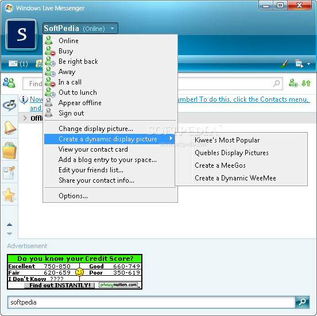The image size is (317, 316).
Task: Open the email inbox envelope icon
Action: (13, 64)
